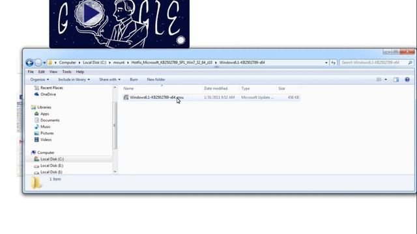Click the folder icon in the details pane

[36, 183]
